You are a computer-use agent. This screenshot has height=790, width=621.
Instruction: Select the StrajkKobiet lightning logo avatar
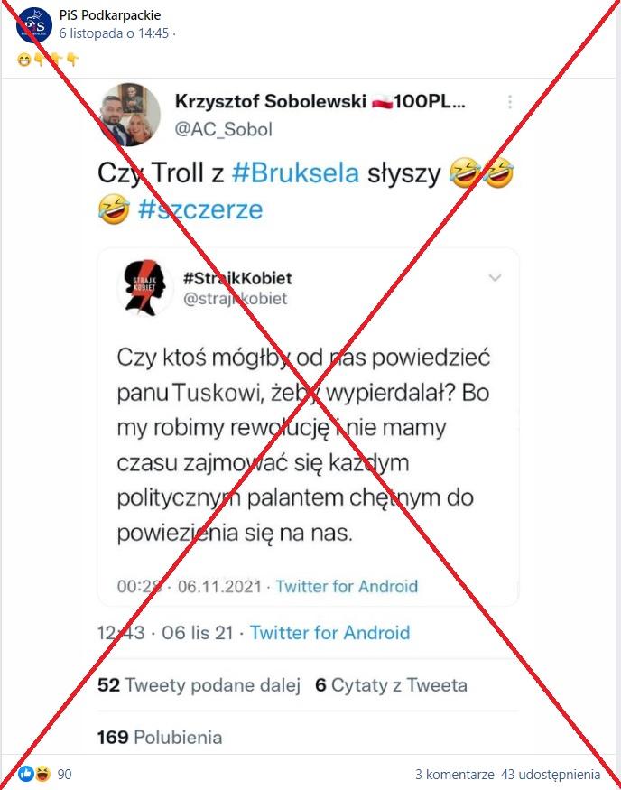click(144, 288)
